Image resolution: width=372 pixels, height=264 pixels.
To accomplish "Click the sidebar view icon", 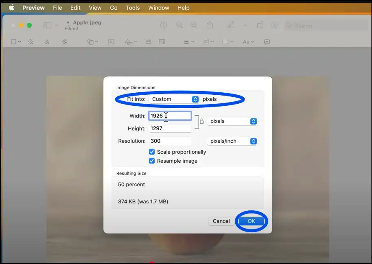I will (48, 25).
